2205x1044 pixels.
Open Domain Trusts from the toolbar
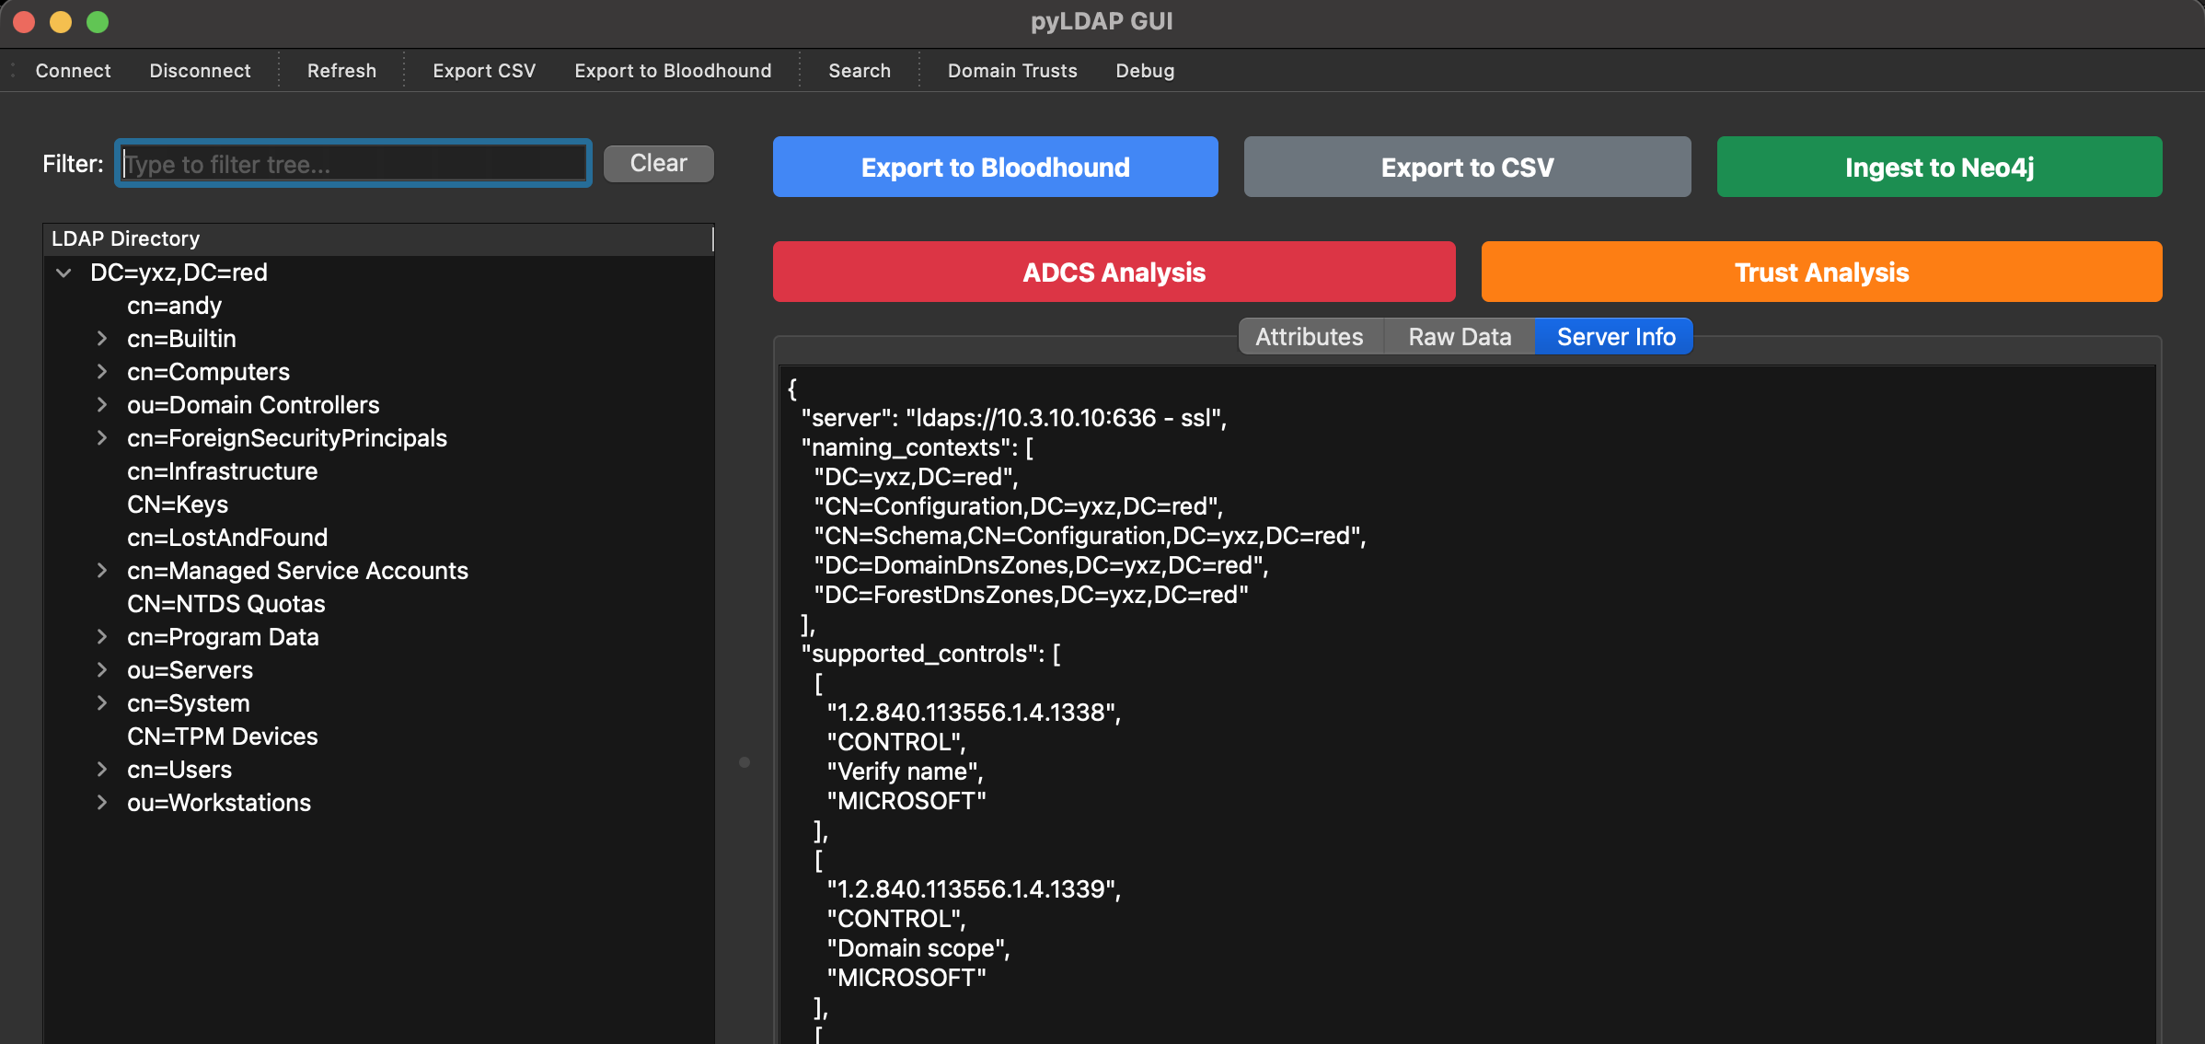point(1012,71)
